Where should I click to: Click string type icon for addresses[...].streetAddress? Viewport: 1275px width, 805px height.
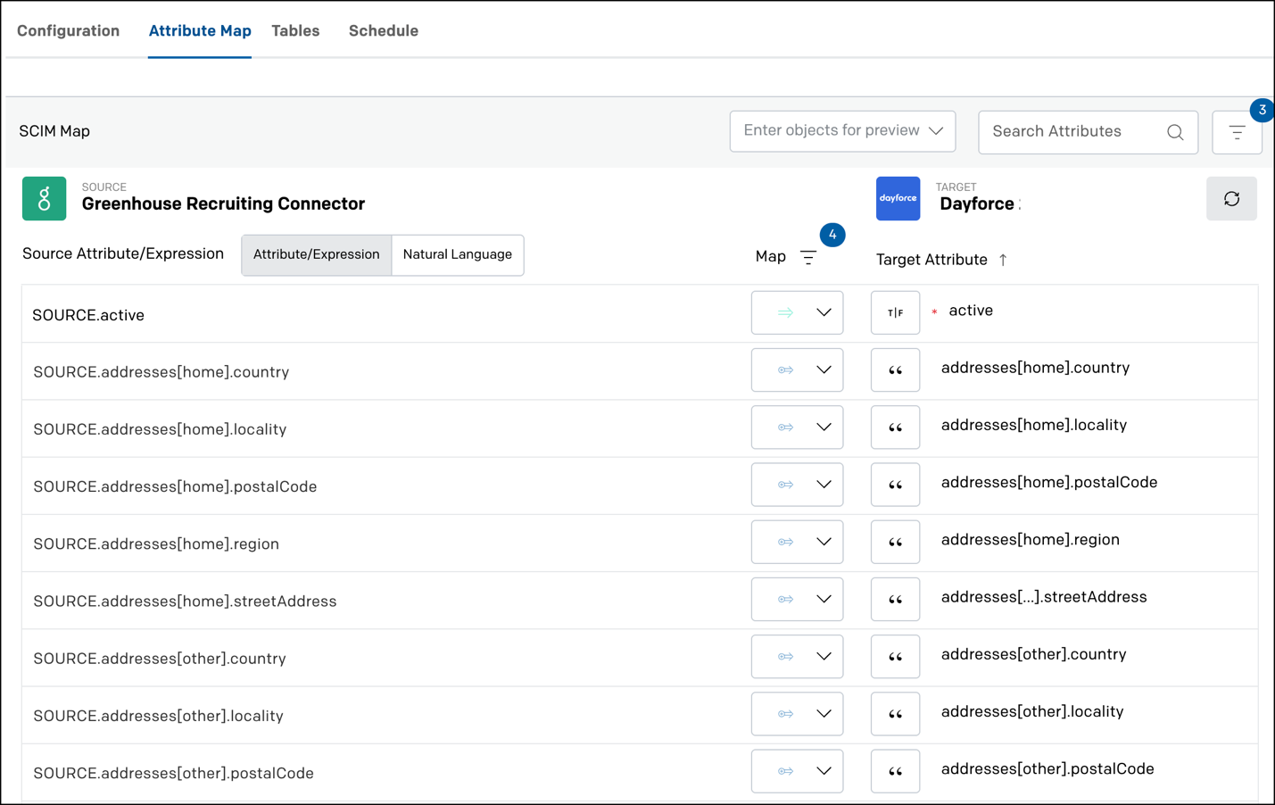pos(895,599)
